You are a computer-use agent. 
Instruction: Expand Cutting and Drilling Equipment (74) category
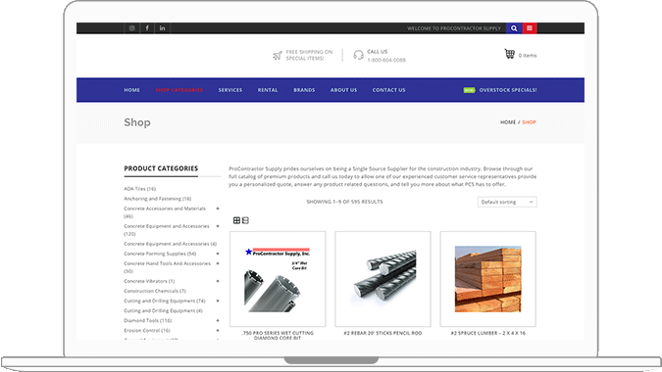[218, 301]
